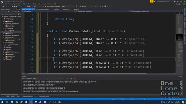
Task: Open the Windows notification center icon
Action: coord(183,102)
